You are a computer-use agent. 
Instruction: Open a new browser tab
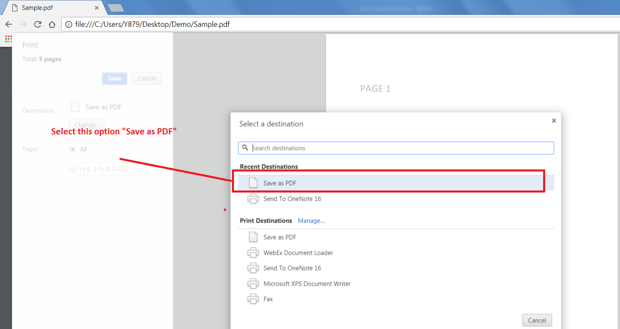(x=116, y=7)
